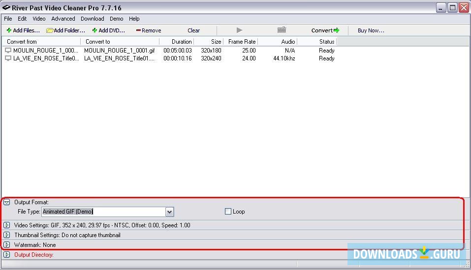Start conversion with the Convert button
This screenshot has height=270, width=471.
click(325, 30)
